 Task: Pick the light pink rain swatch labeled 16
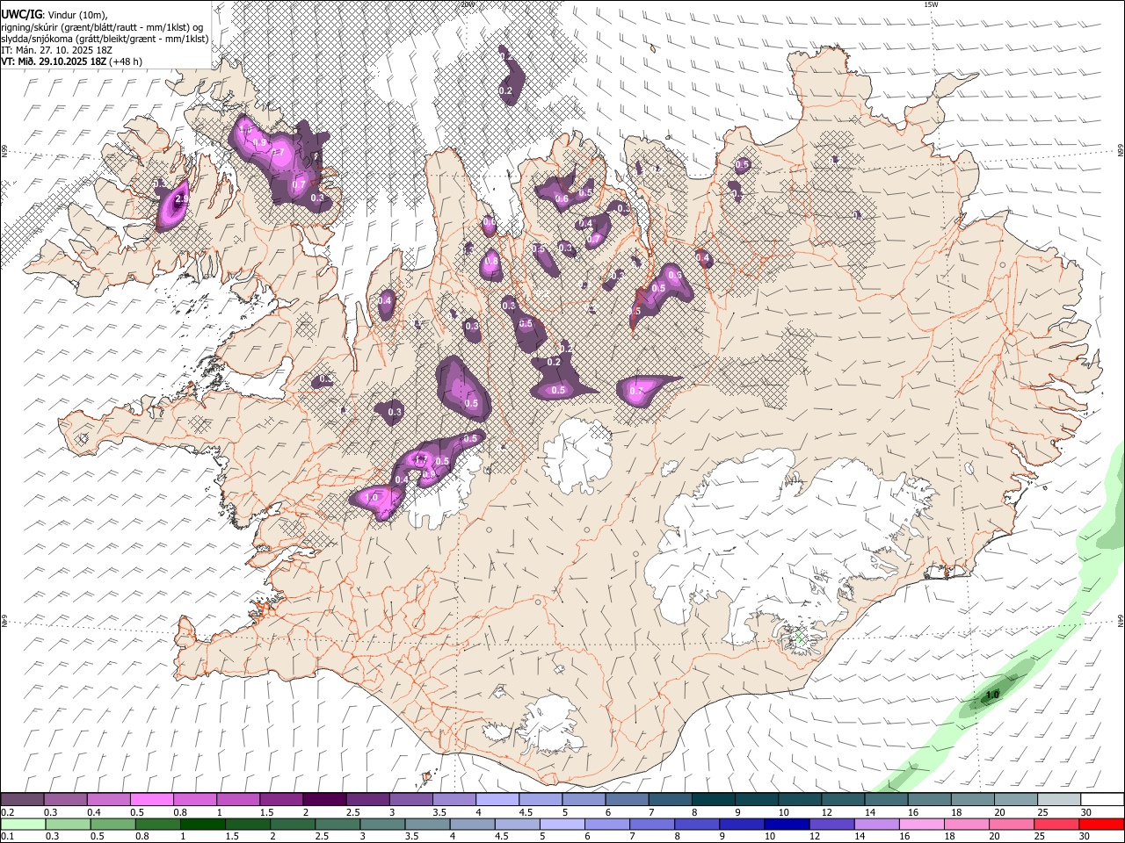pos(920,824)
